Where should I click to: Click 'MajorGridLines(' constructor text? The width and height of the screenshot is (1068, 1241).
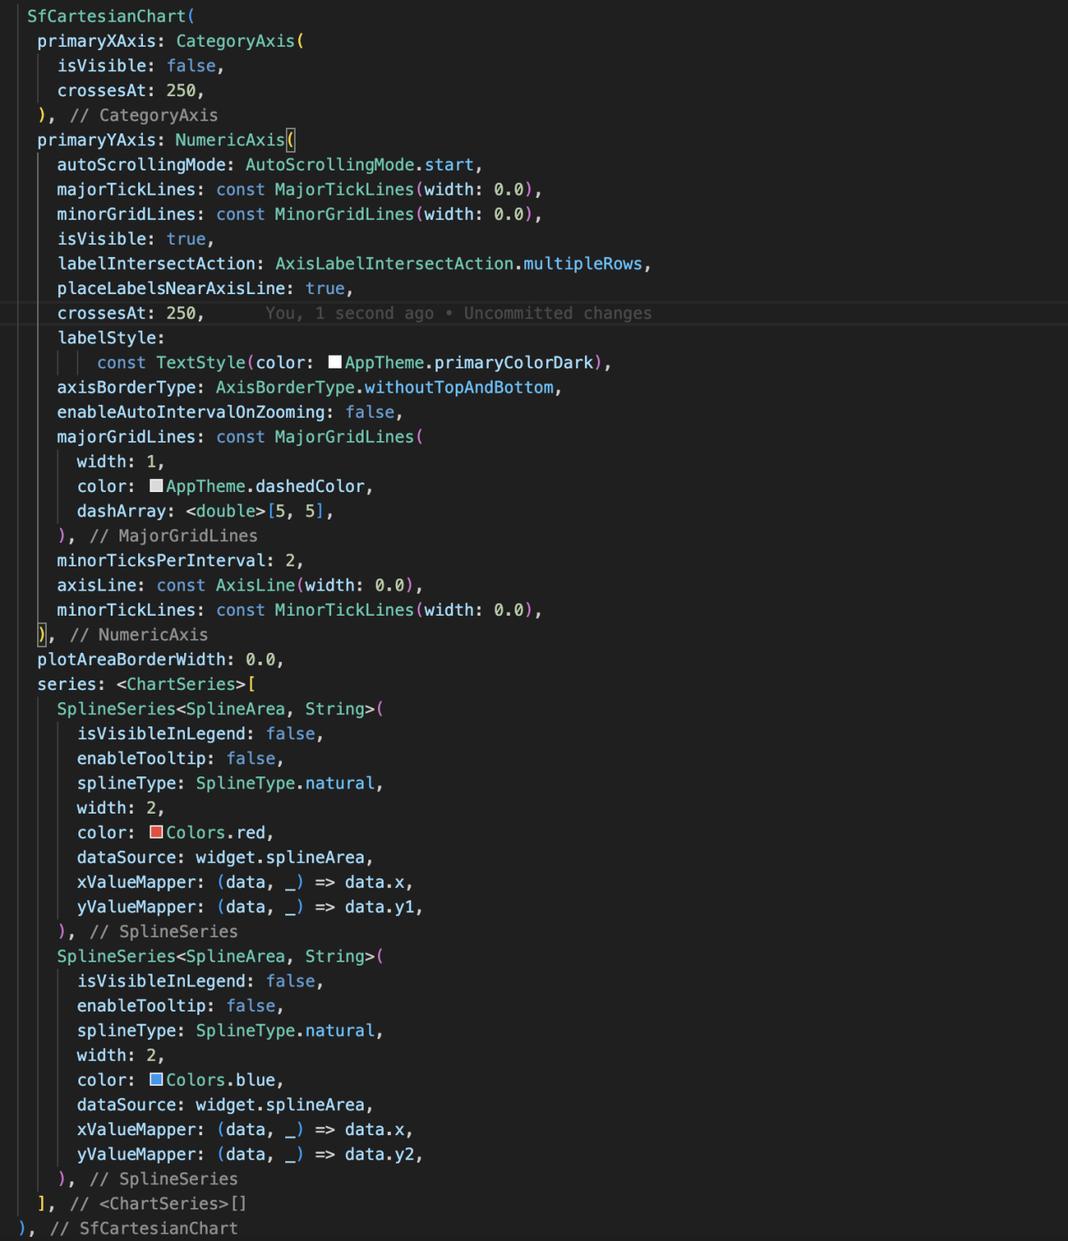click(349, 437)
